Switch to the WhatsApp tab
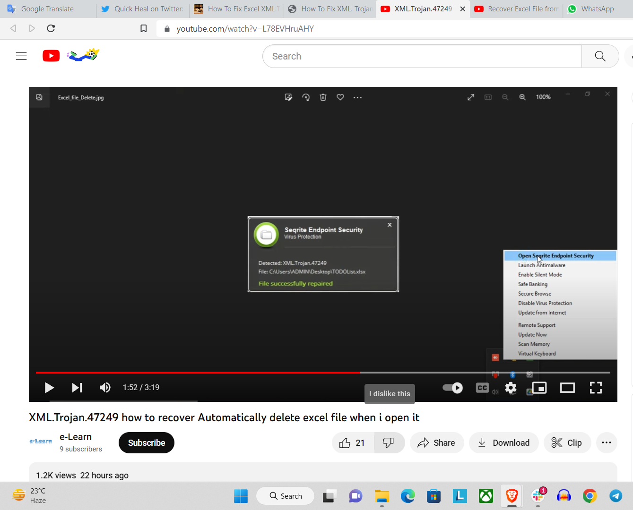633x510 pixels. [597, 9]
